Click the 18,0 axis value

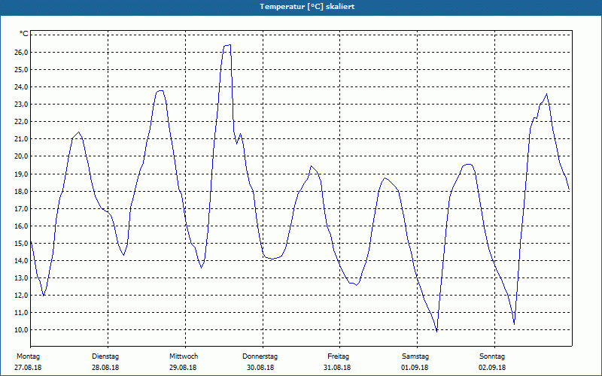pyautogui.click(x=21, y=191)
